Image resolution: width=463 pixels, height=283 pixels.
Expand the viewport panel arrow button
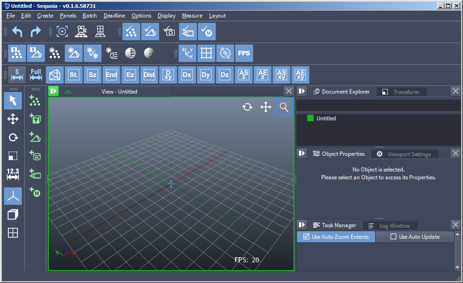[53, 91]
